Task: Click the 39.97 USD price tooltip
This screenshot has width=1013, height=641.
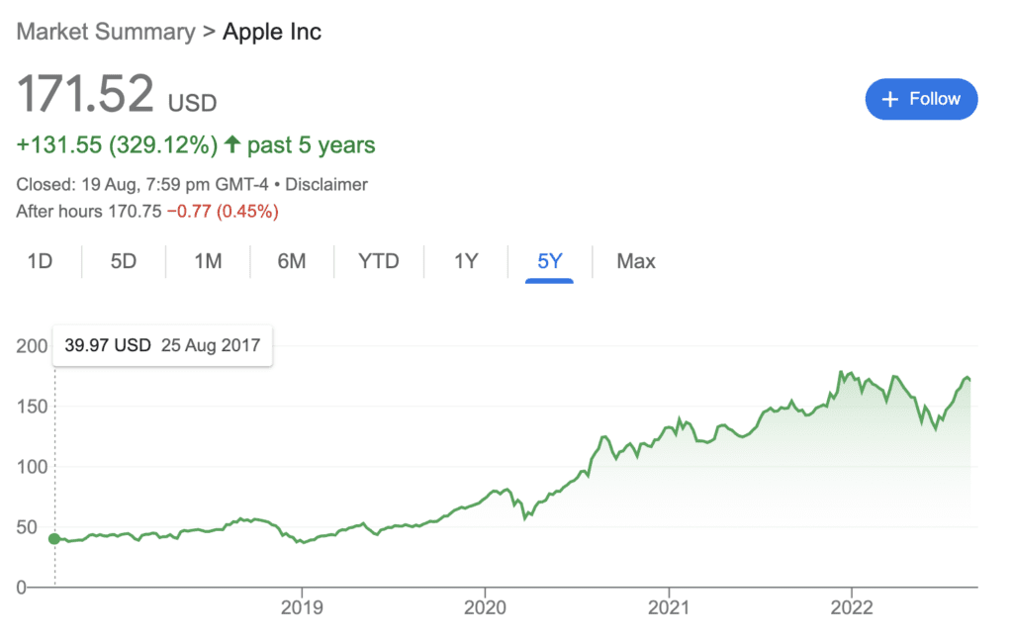Action: [163, 345]
